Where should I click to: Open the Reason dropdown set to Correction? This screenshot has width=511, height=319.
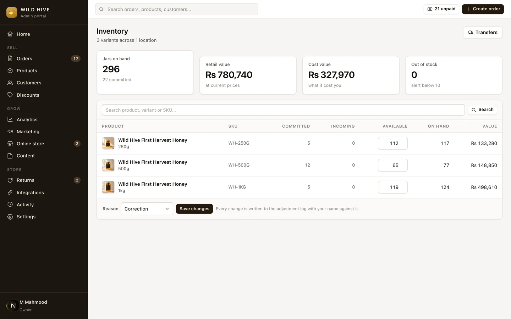(147, 209)
